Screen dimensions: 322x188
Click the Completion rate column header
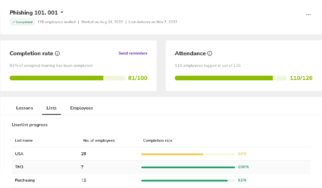pos(157,140)
